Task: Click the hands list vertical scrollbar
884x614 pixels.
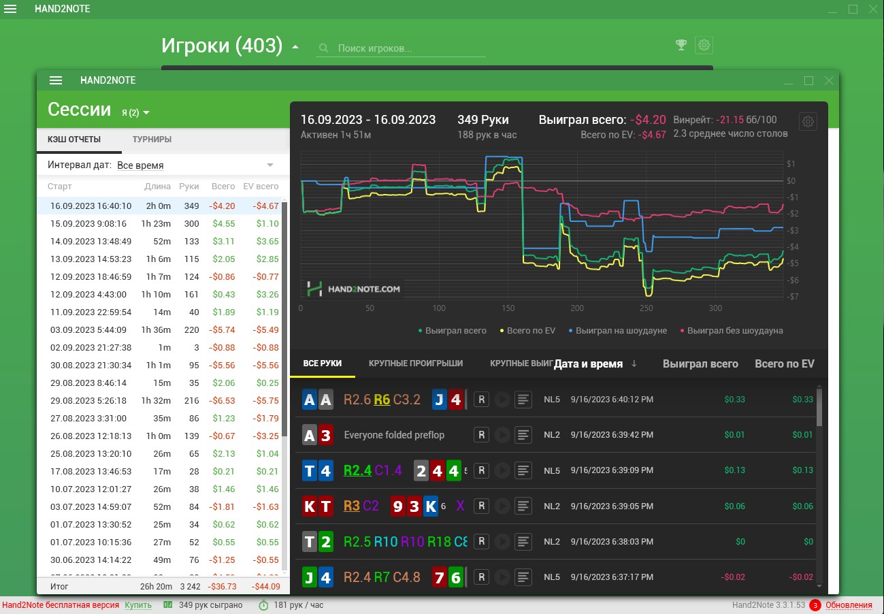Action: tap(819, 407)
